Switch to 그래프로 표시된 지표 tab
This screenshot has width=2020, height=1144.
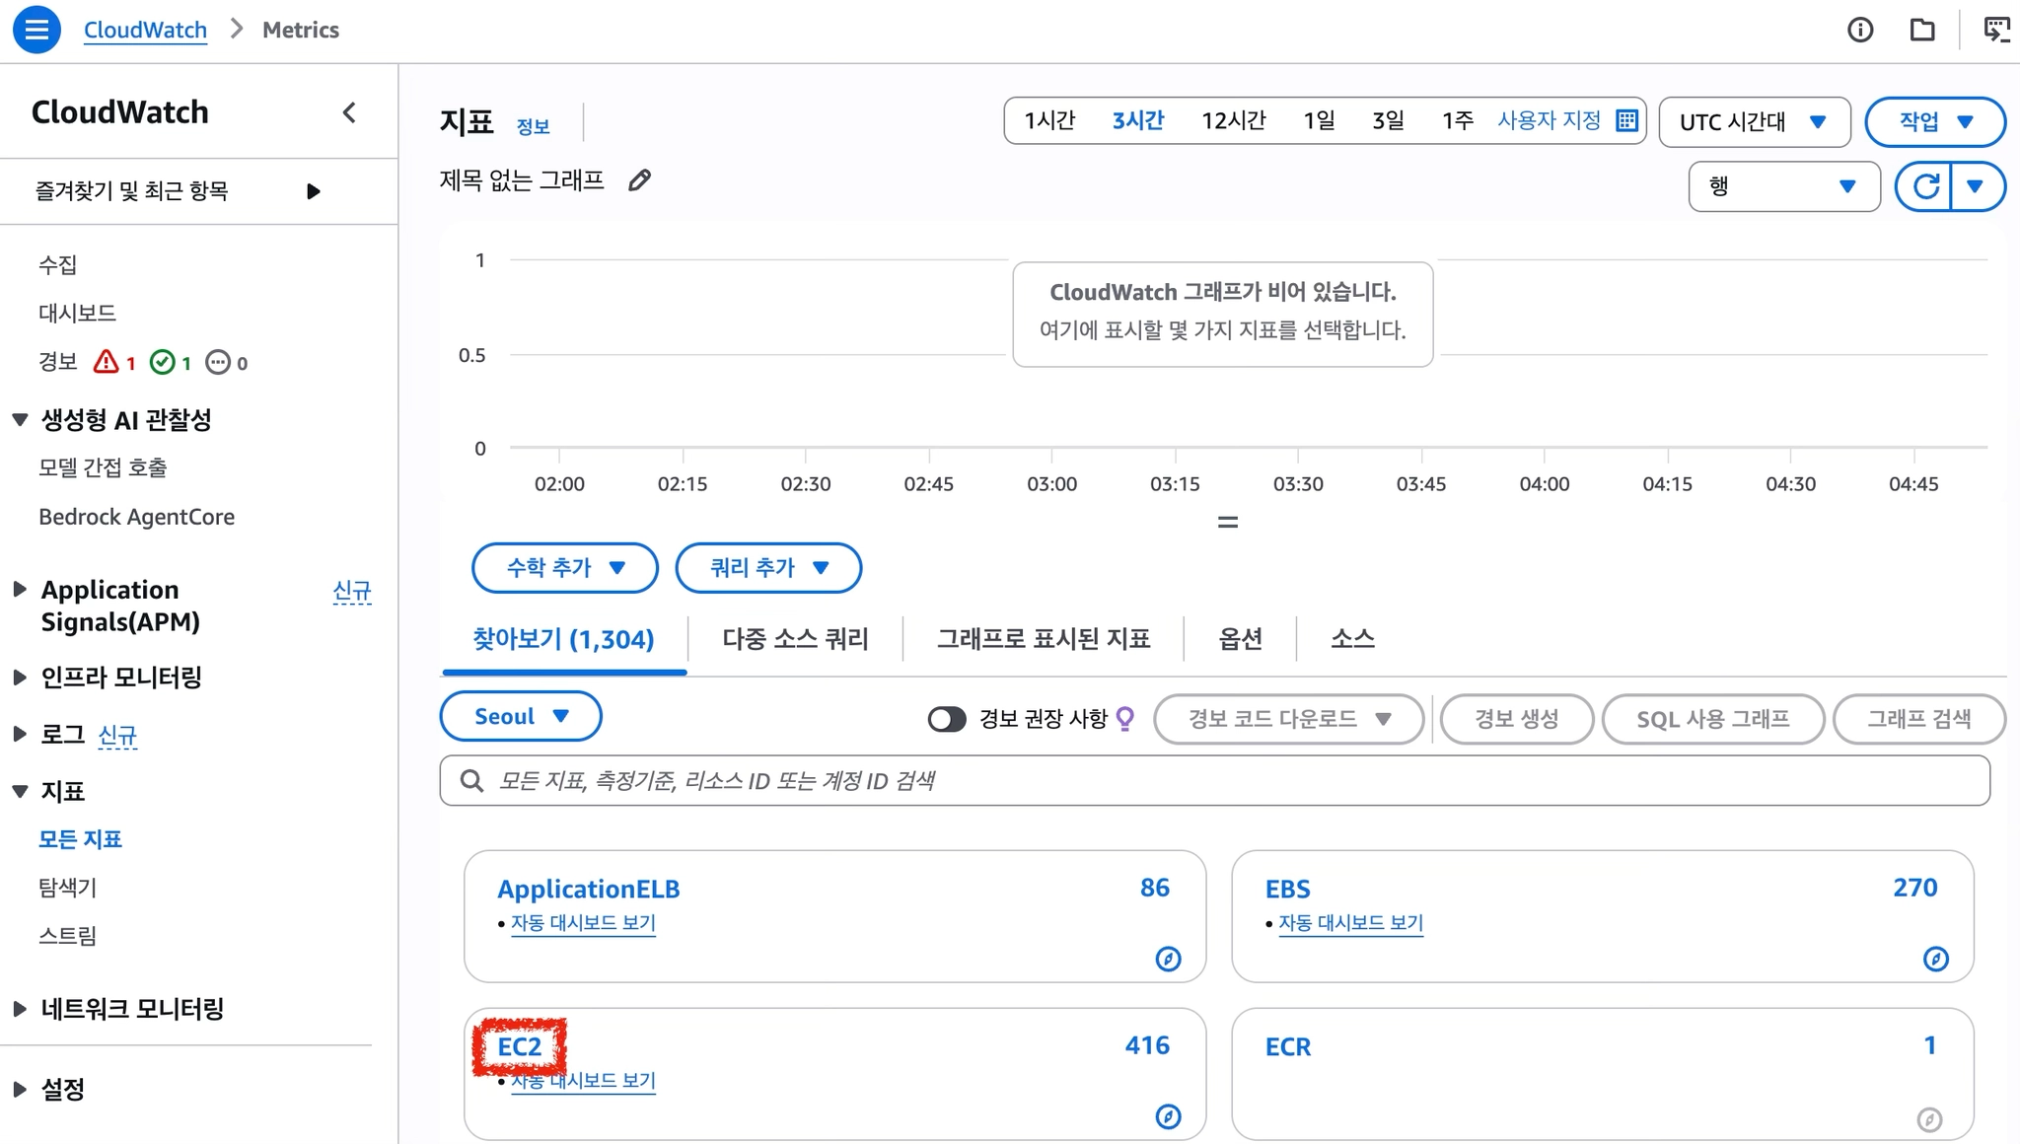(1044, 639)
